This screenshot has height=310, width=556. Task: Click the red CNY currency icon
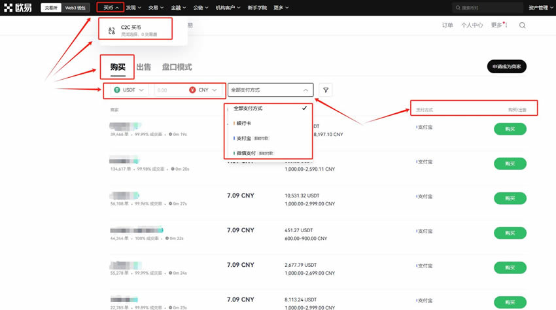(192, 90)
